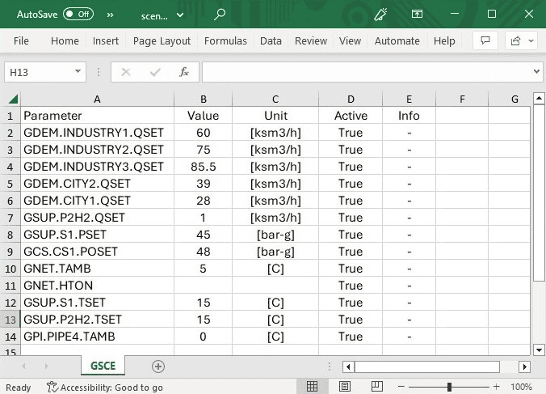Switch to Page Break Preview icon
The height and width of the screenshot is (394, 546).
[x=377, y=388]
